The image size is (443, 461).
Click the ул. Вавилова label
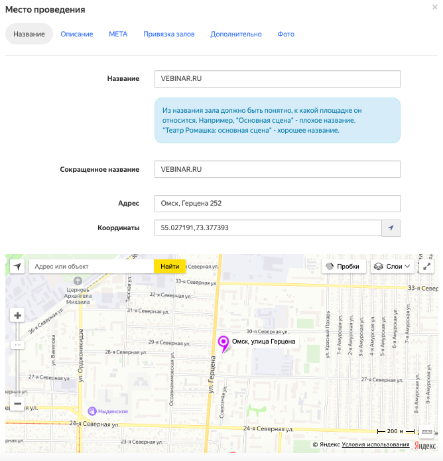point(53,350)
